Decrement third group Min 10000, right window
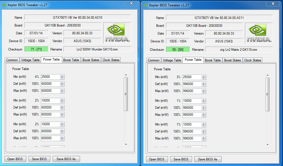Image resolution: width=283 pixels, height=166 pixels. pyautogui.click(x=204, y=126)
